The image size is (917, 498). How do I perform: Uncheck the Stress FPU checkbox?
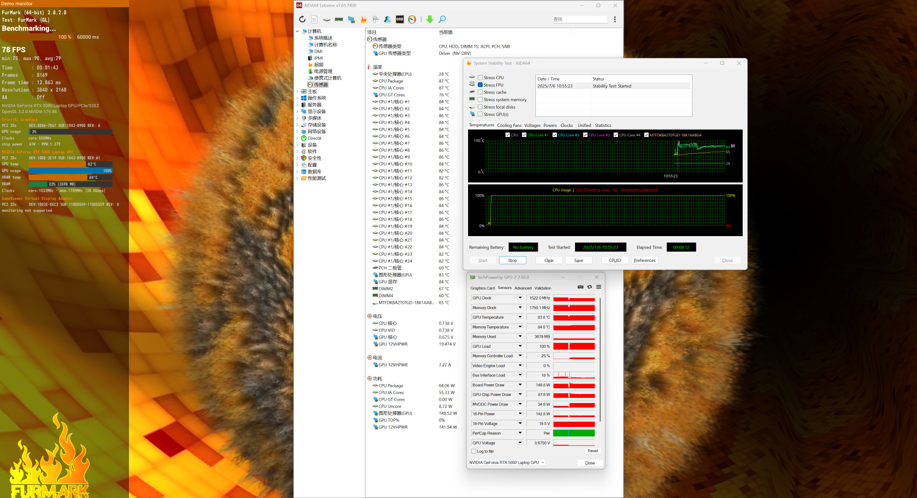[x=480, y=85]
